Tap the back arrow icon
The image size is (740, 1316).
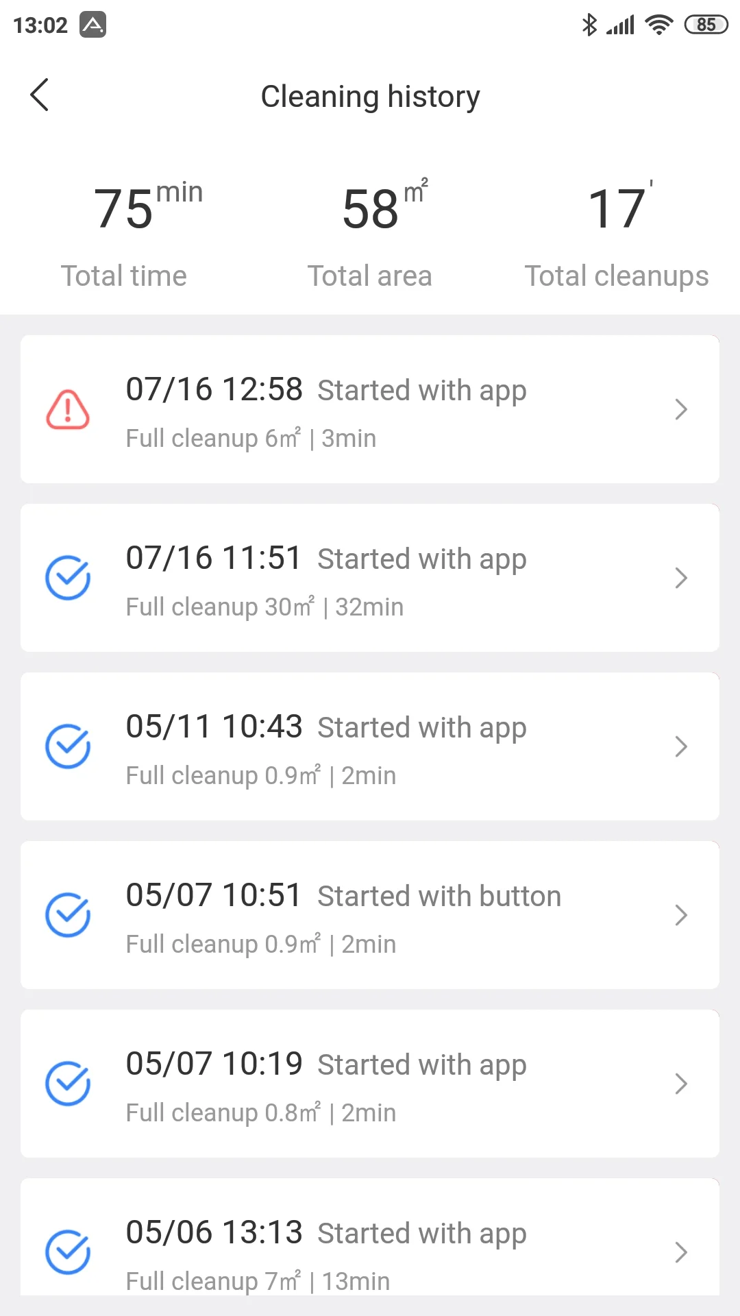click(x=40, y=95)
